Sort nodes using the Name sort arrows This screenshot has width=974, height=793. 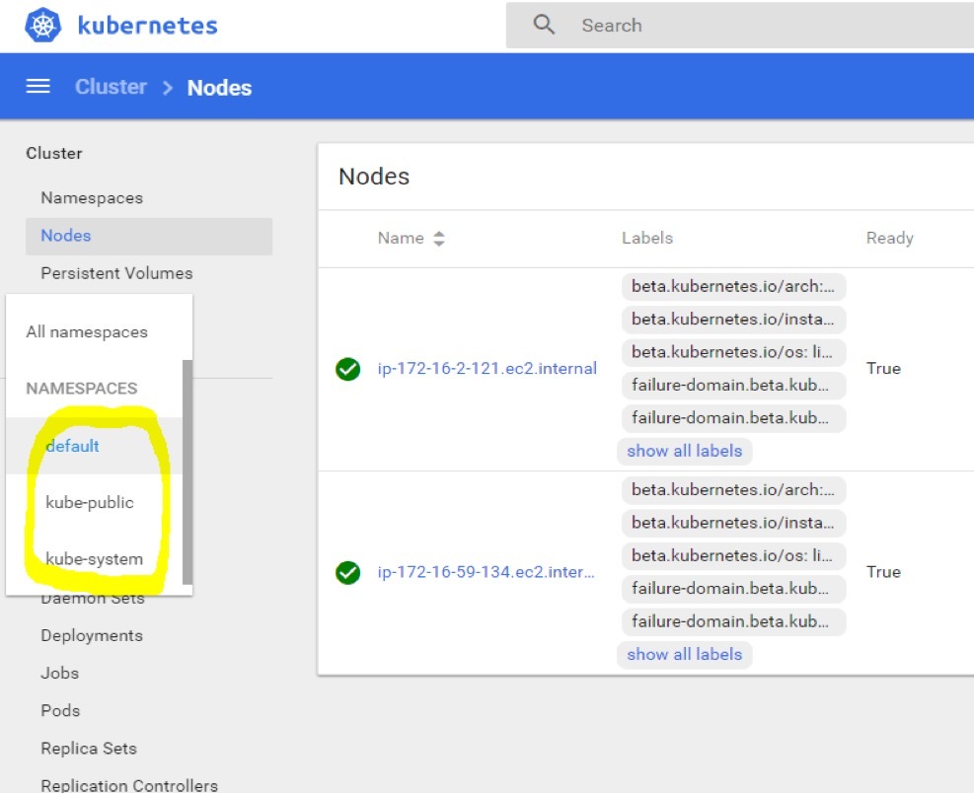[439, 239]
